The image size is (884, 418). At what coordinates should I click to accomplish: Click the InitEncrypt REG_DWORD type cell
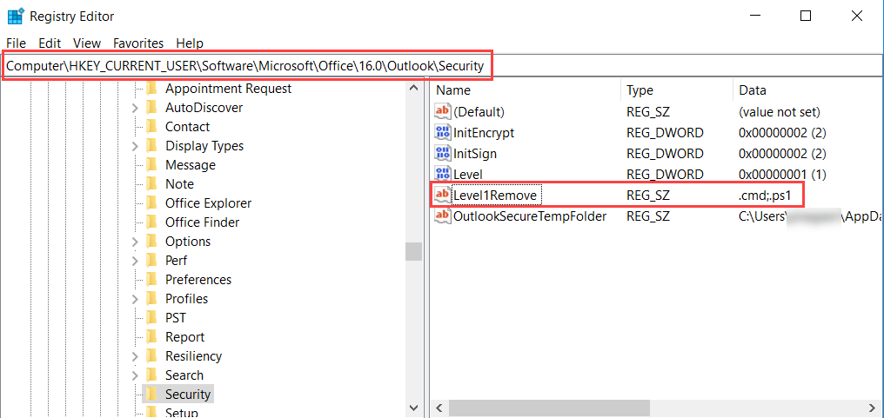(x=665, y=132)
